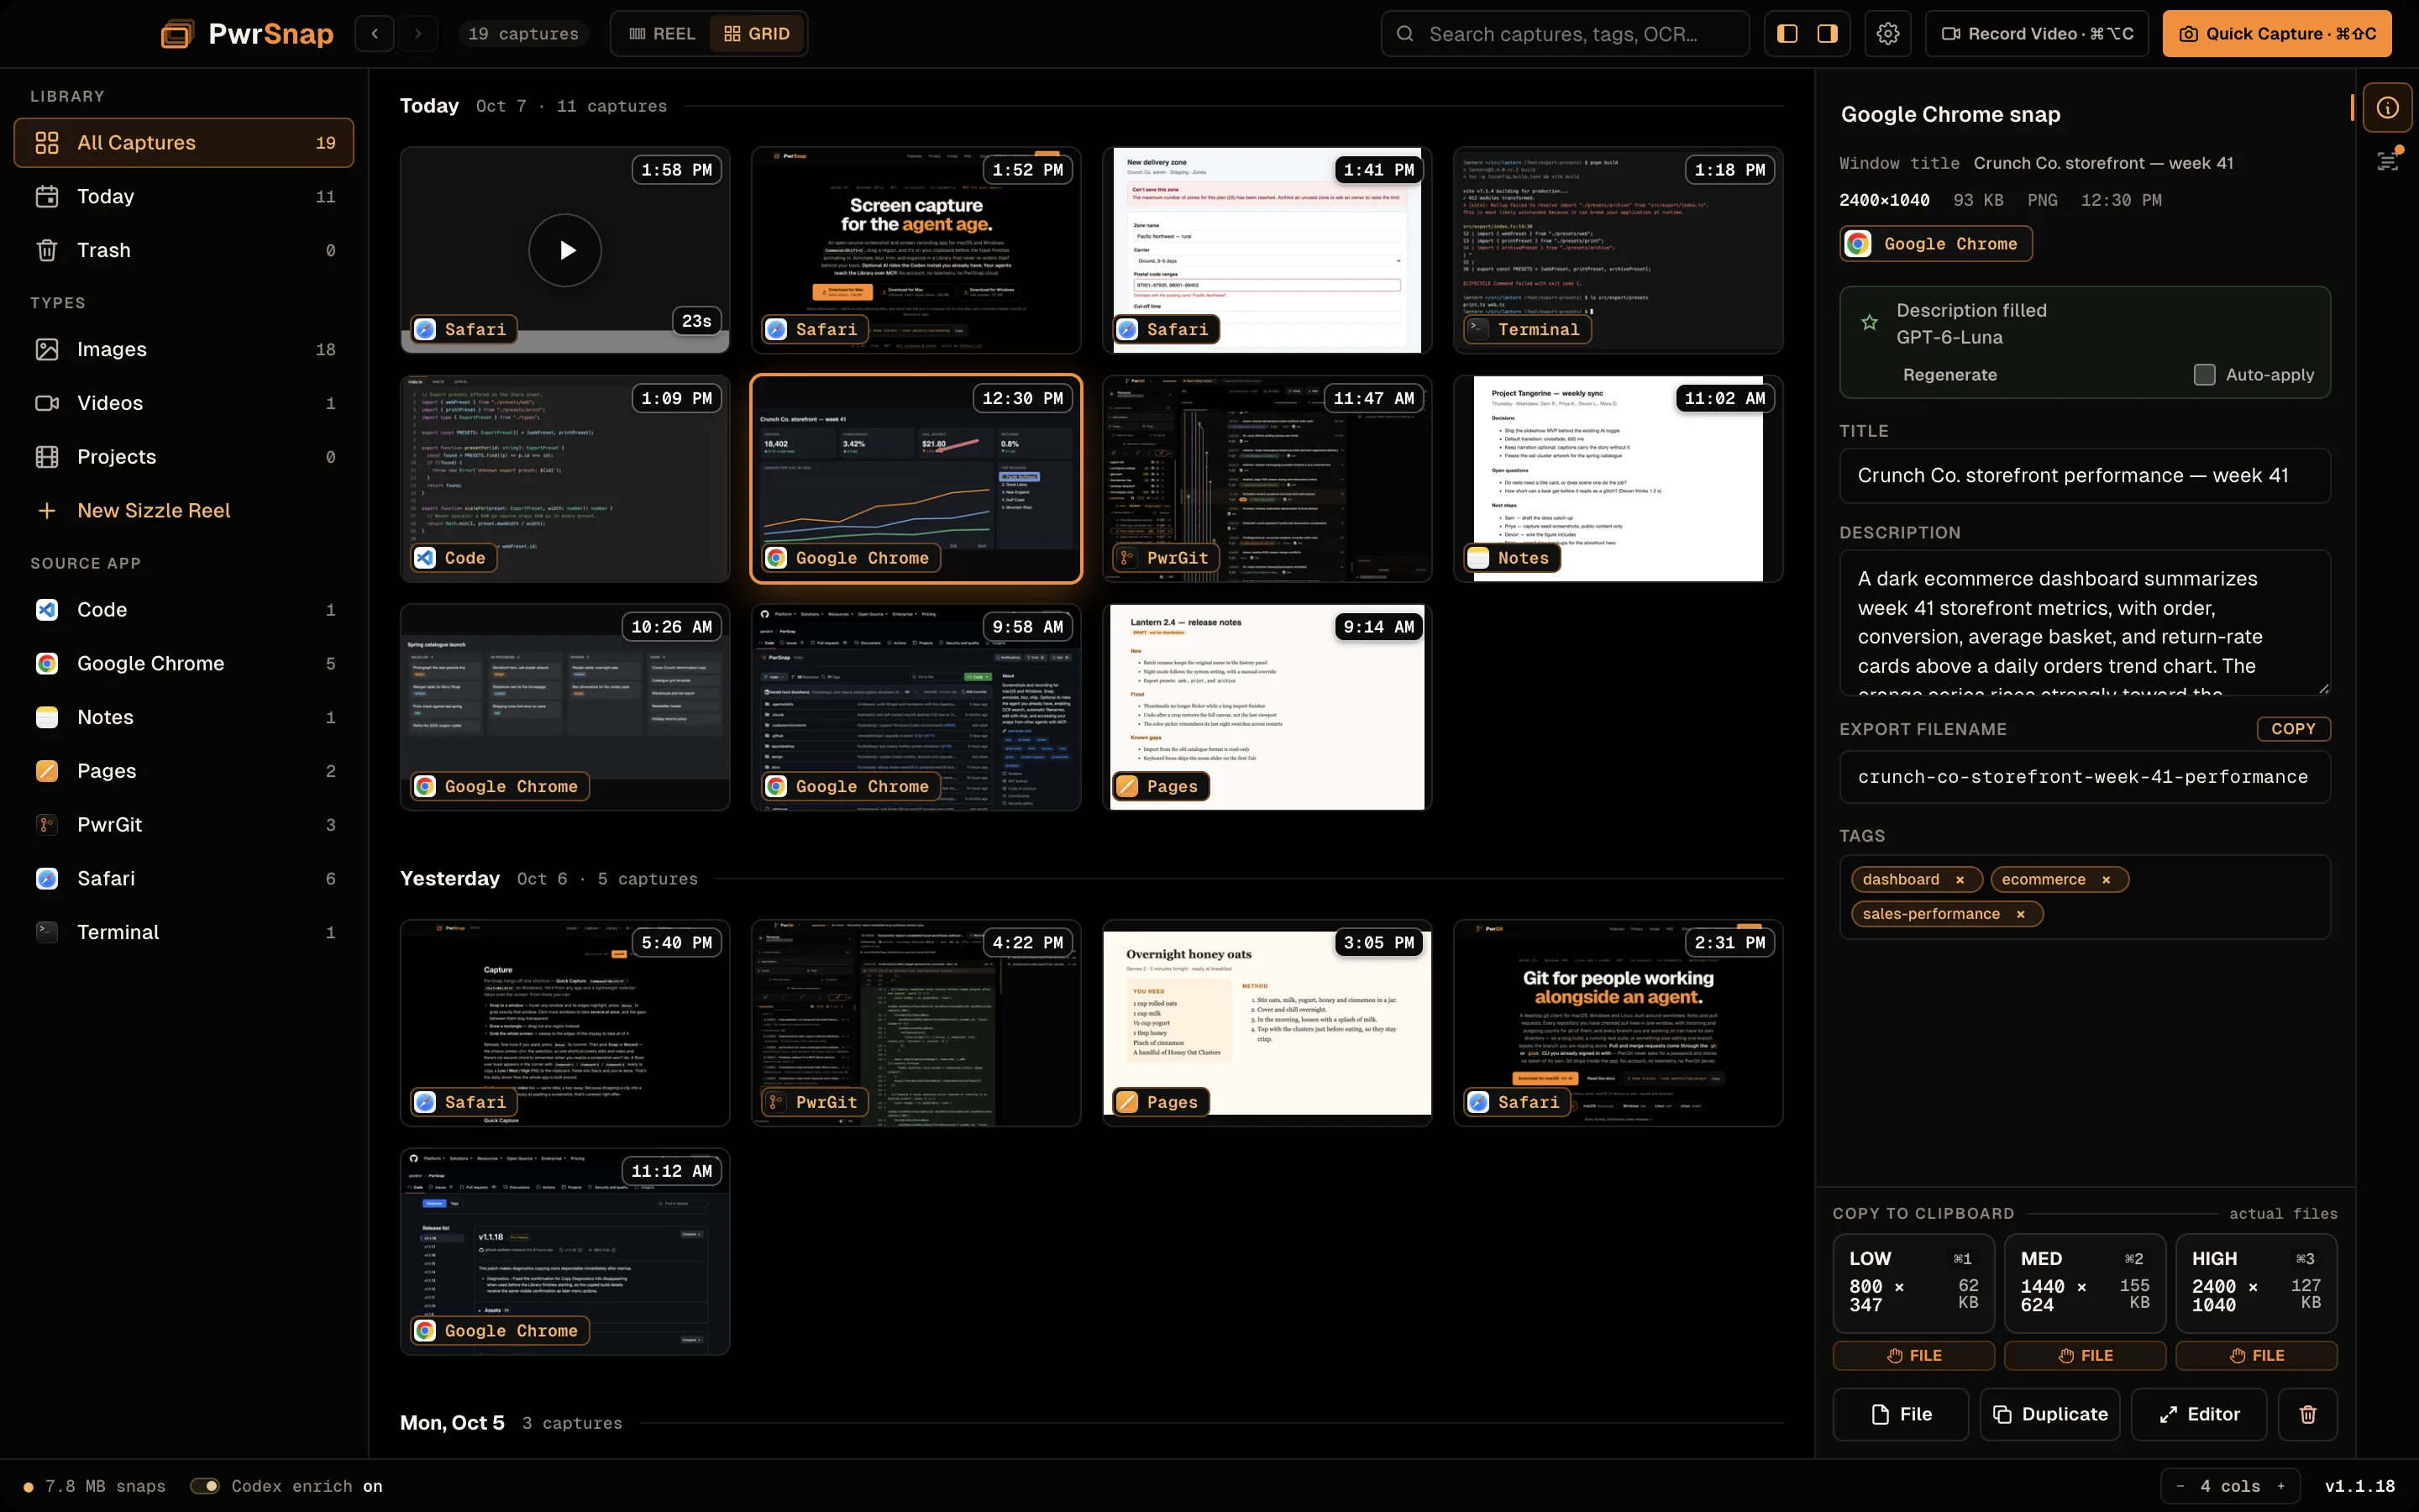The image size is (2419, 1512).
Task: Filter by PwrGit source app
Action: (184, 825)
